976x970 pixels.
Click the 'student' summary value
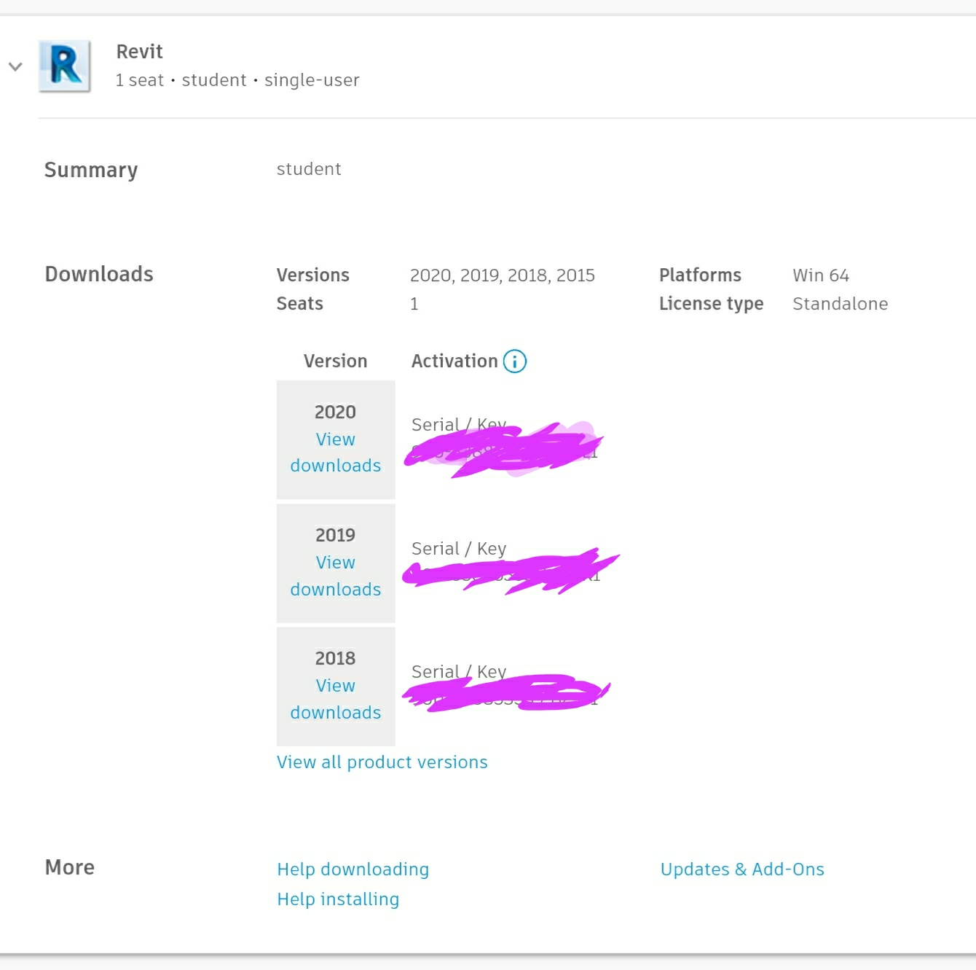pos(309,169)
